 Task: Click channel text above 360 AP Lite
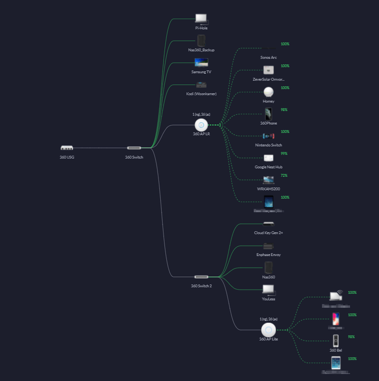click(268, 319)
